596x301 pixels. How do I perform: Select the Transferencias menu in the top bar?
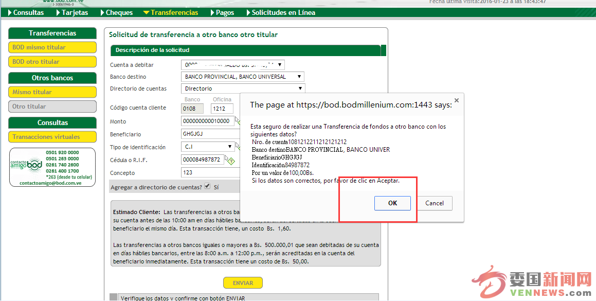click(171, 12)
